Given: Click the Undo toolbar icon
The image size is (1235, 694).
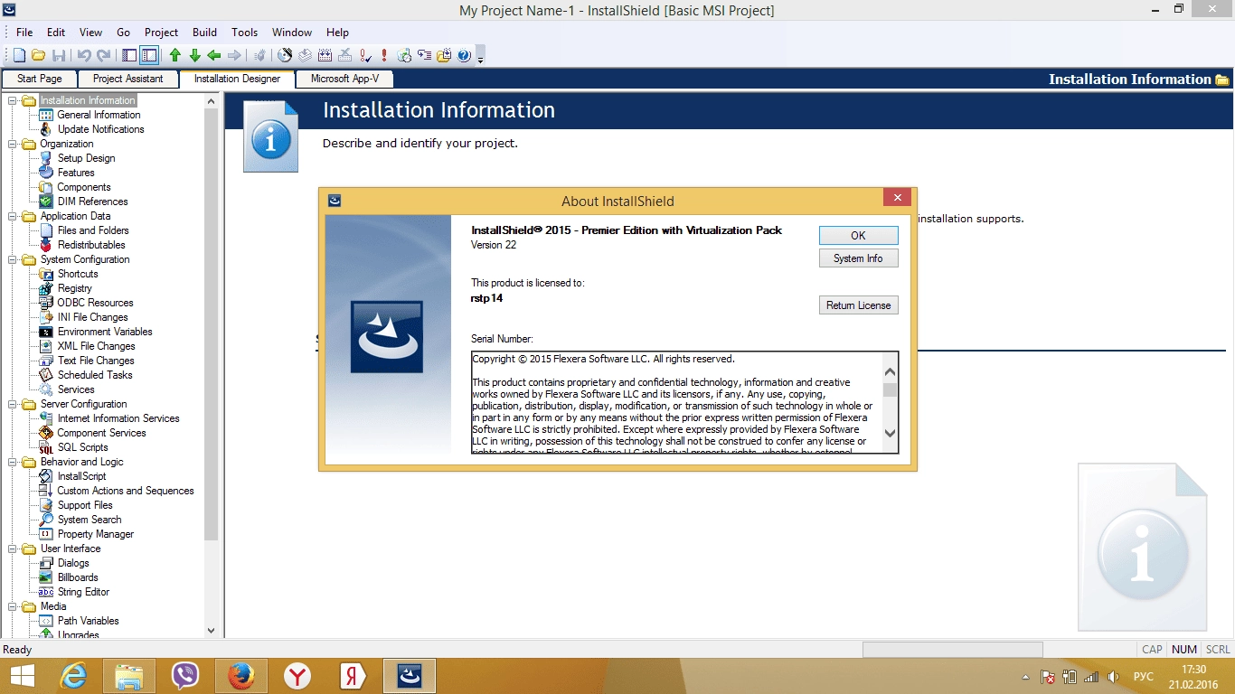Looking at the screenshot, I should point(84,55).
